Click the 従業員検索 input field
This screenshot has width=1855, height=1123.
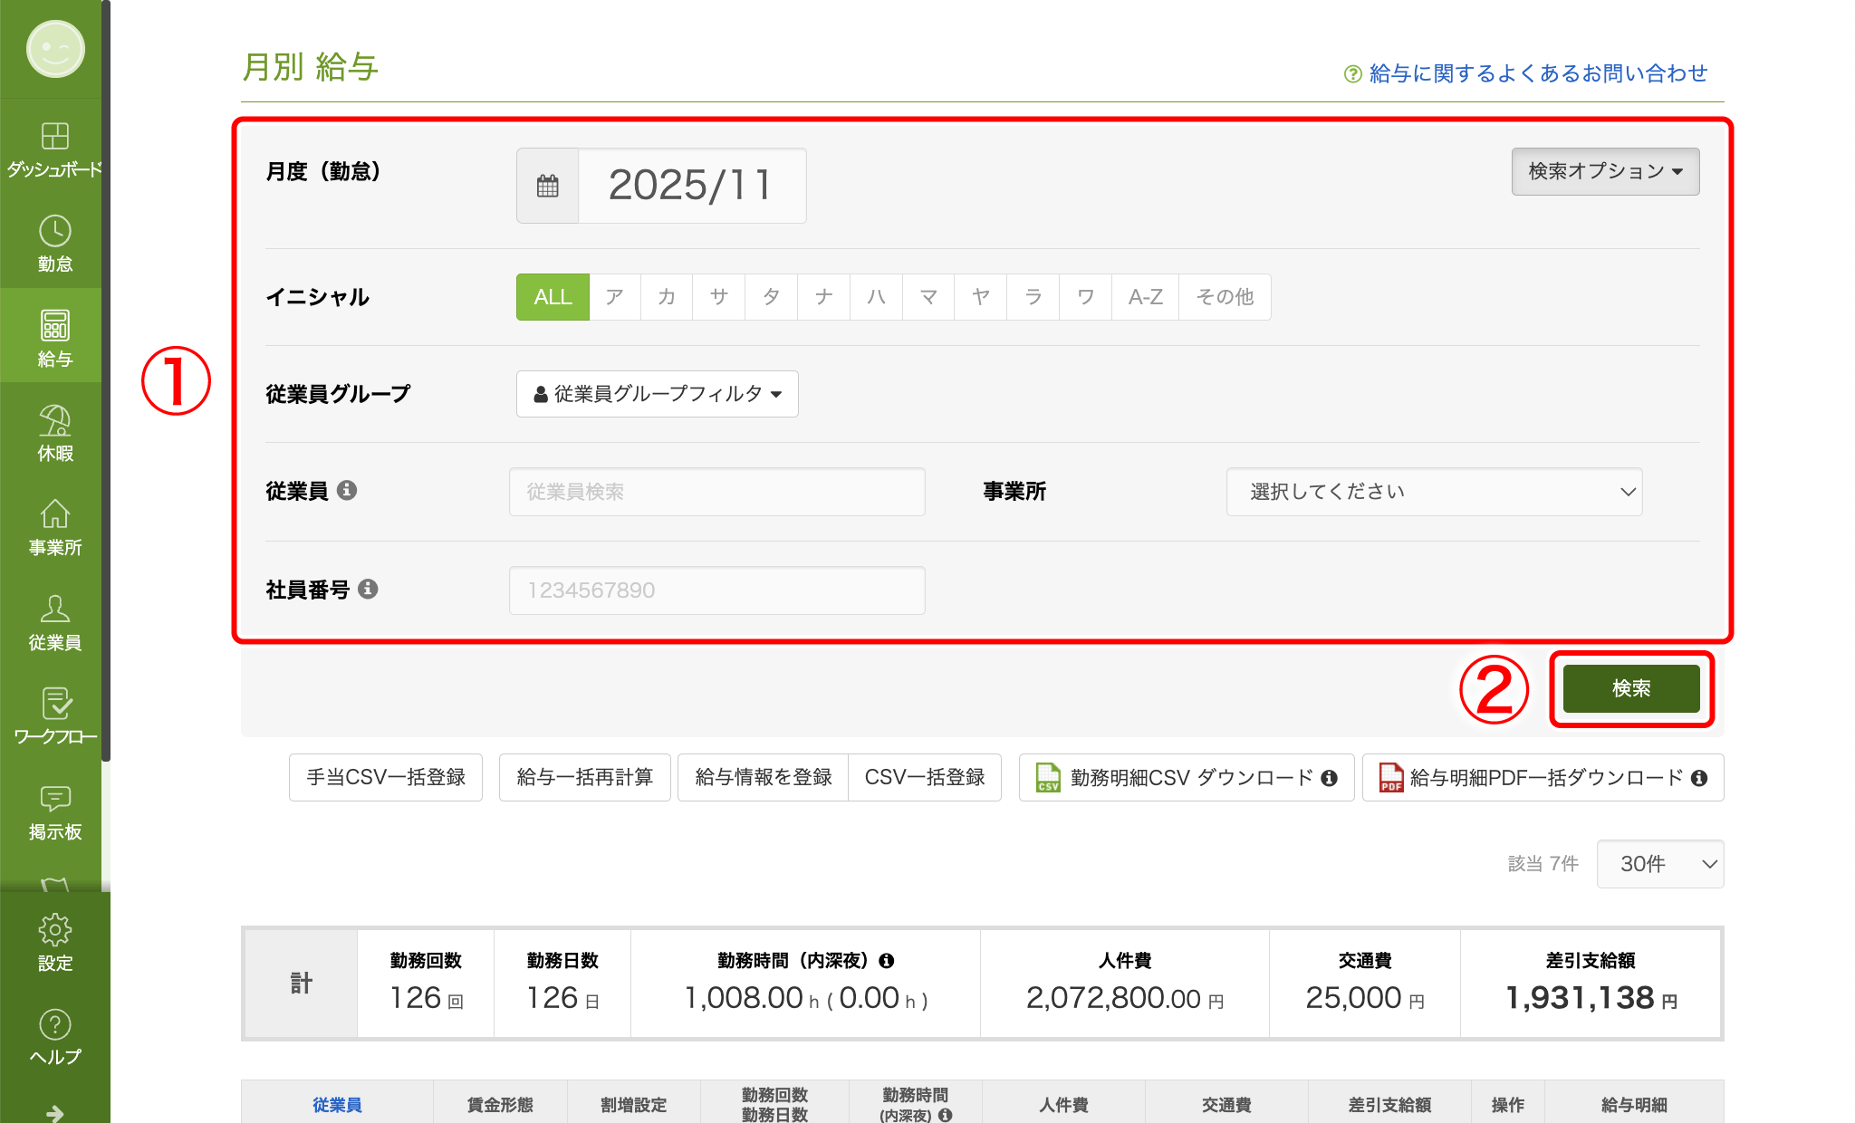pyautogui.click(x=716, y=492)
